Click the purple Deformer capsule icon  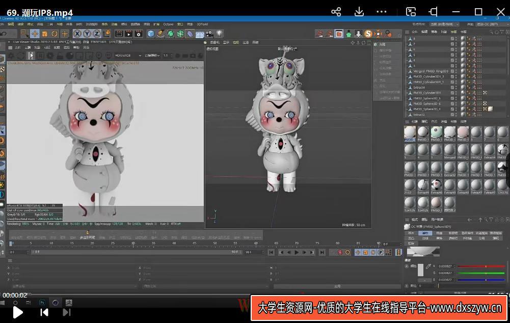coord(190,34)
